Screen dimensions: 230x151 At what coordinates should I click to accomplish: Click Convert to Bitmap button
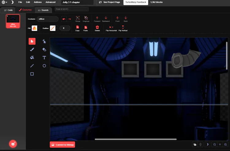62,145
